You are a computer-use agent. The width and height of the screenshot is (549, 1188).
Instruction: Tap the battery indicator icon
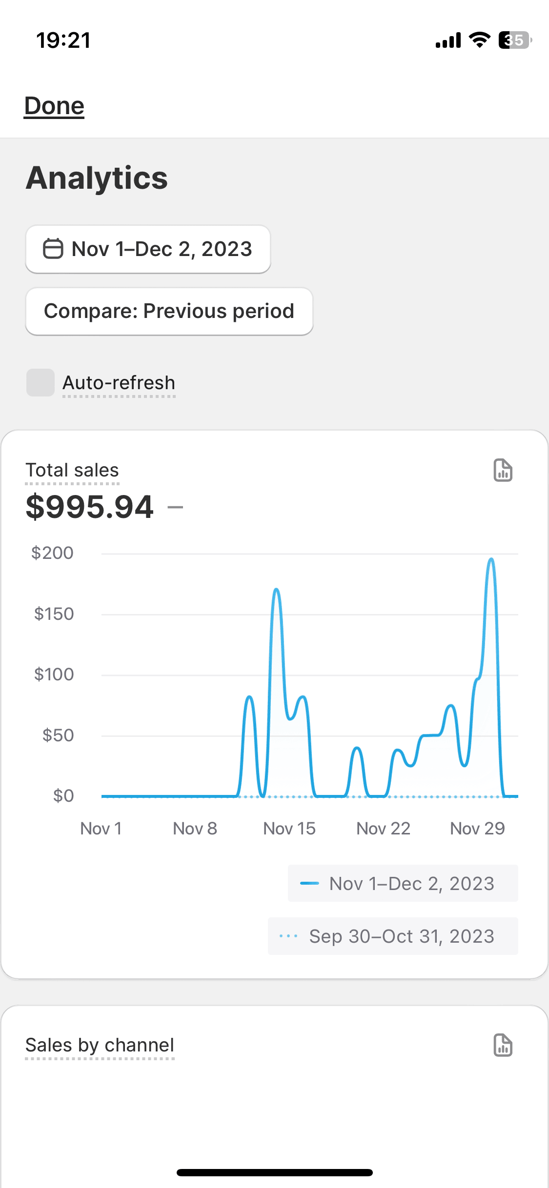pyautogui.click(x=514, y=40)
